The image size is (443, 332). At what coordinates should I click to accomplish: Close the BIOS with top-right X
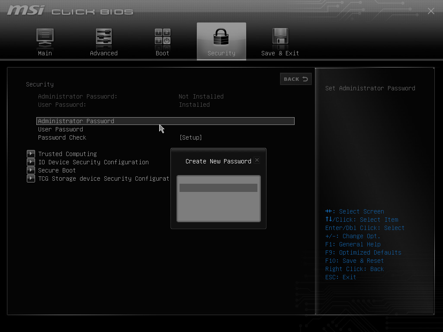(431, 11)
